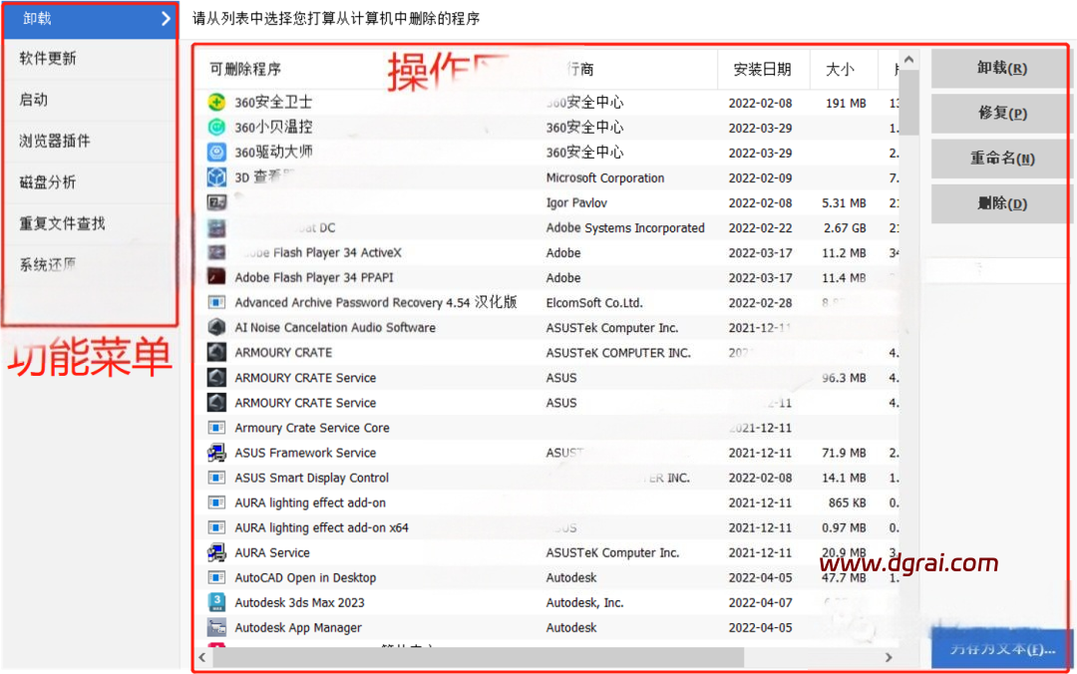
Task: Open the 启动 menu item
Action: tap(34, 100)
